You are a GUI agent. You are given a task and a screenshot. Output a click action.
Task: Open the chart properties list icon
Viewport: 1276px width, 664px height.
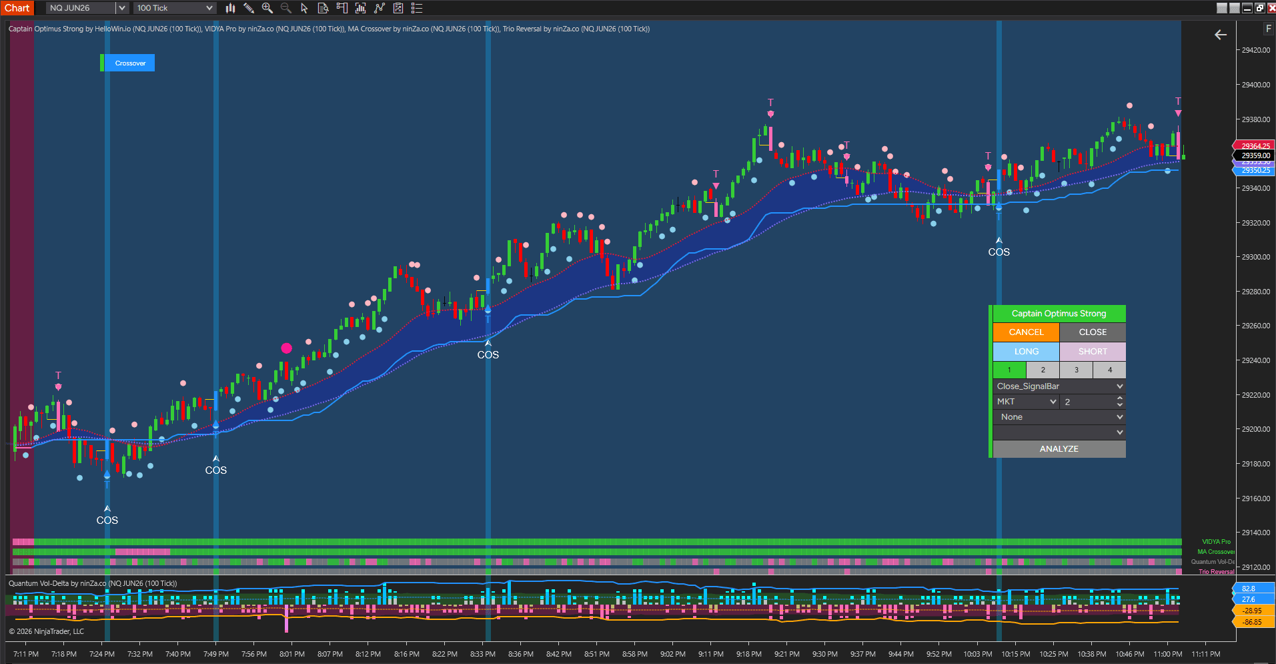click(x=417, y=8)
